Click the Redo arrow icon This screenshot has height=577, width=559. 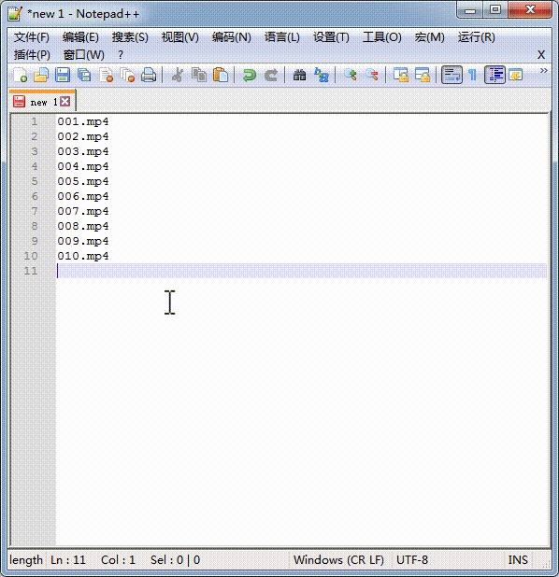pyautogui.click(x=271, y=75)
